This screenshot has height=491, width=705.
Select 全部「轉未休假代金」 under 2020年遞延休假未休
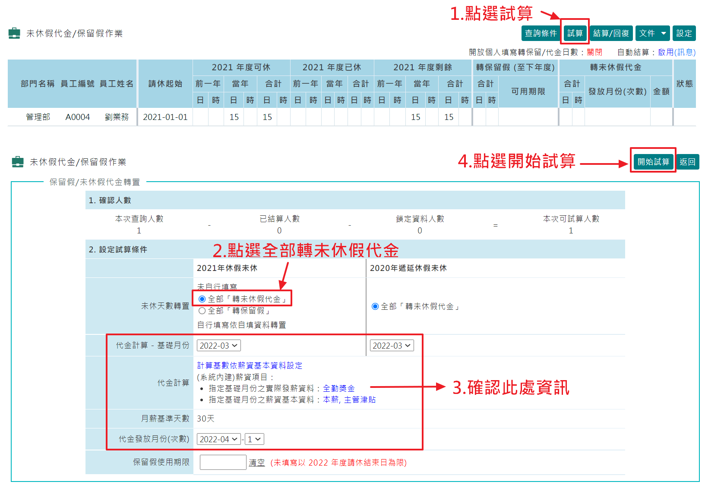(x=375, y=306)
